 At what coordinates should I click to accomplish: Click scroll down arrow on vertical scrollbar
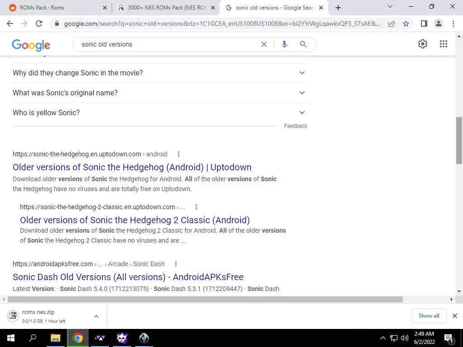click(x=459, y=291)
